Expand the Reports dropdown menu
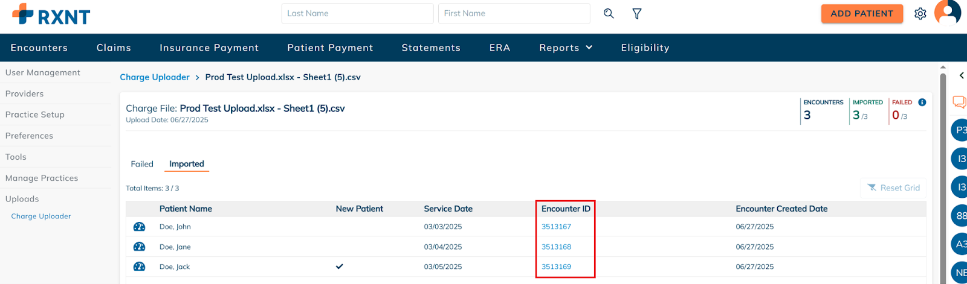Image resolution: width=967 pixels, height=284 pixels. pyautogui.click(x=566, y=48)
